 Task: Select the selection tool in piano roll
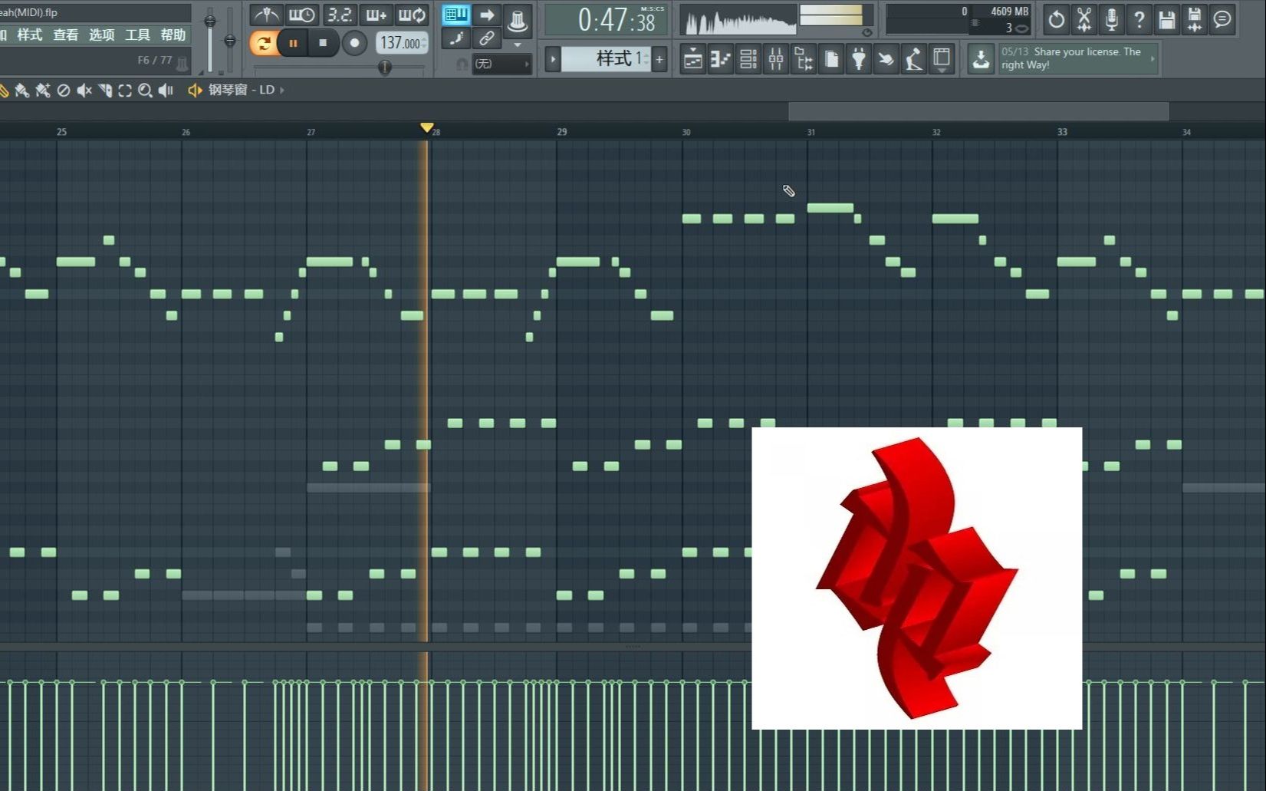[125, 91]
